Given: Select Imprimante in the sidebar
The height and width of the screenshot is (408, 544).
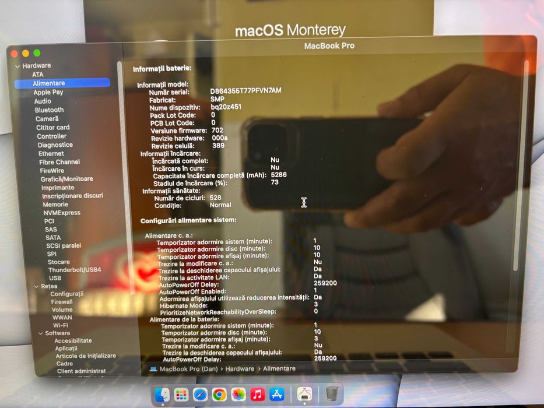Looking at the screenshot, I should [x=58, y=188].
